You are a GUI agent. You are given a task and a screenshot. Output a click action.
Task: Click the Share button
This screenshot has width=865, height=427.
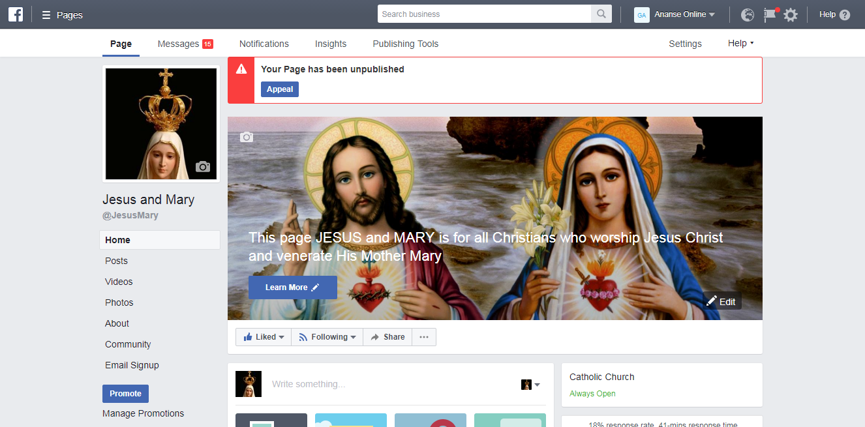tap(387, 337)
